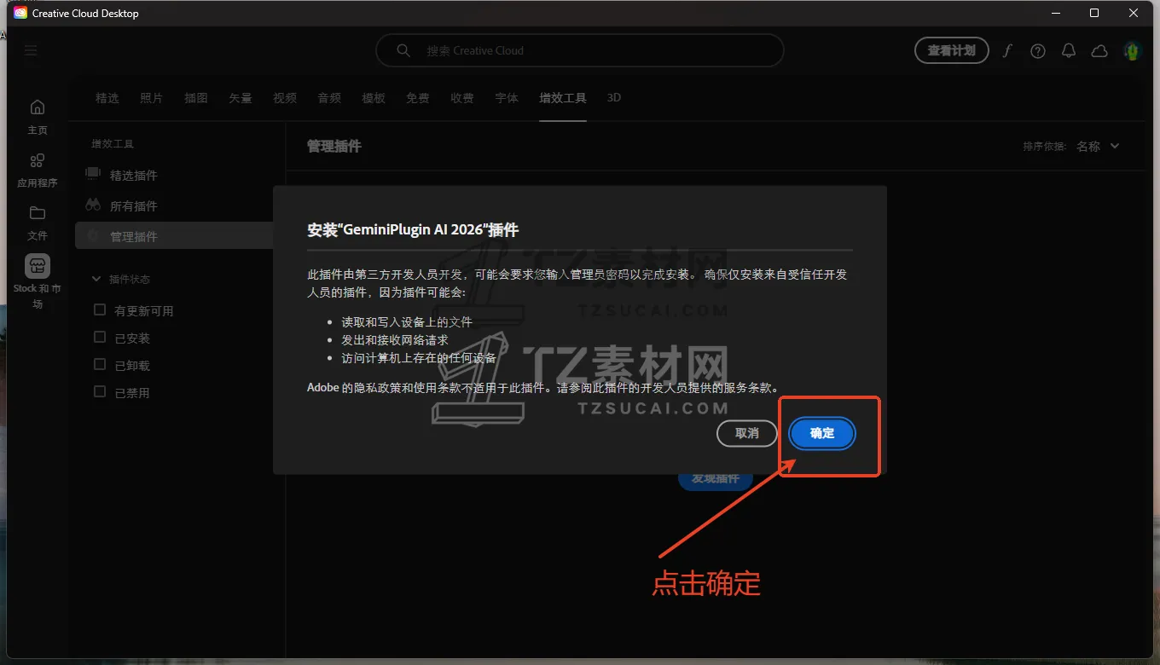Select the 增效工具 tab
The image size is (1160, 665).
pos(563,98)
